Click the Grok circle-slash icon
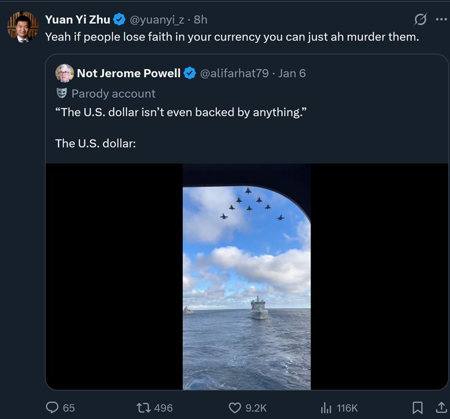Viewport: 450px width, 419px height. [x=420, y=19]
